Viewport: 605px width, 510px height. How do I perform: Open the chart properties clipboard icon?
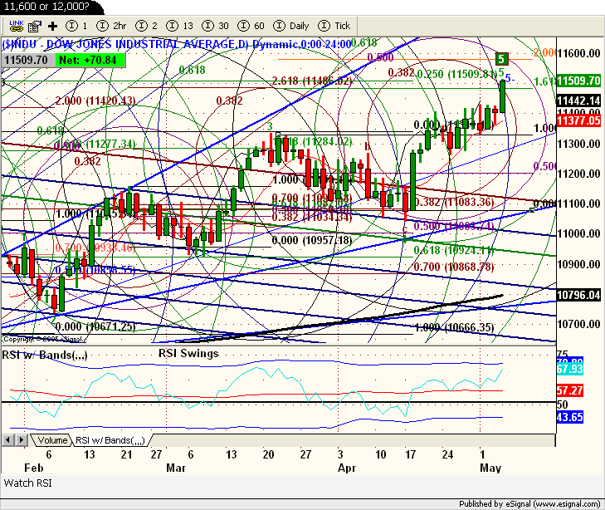pyautogui.click(x=34, y=26)
